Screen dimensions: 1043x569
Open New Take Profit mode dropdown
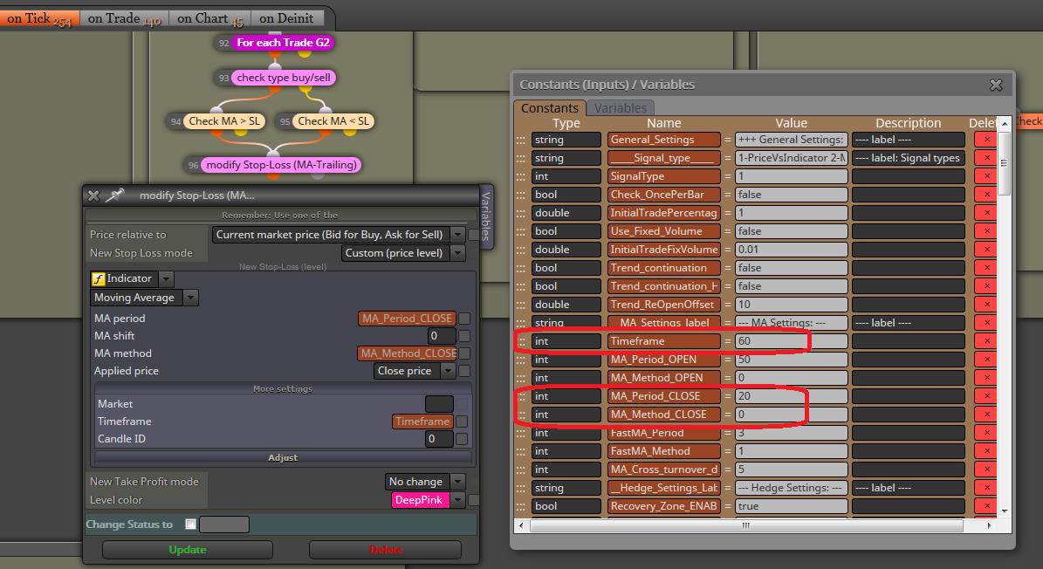[x=457, y=481]
